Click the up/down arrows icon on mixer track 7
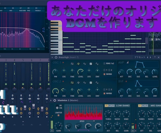 [x=38, y=96]
